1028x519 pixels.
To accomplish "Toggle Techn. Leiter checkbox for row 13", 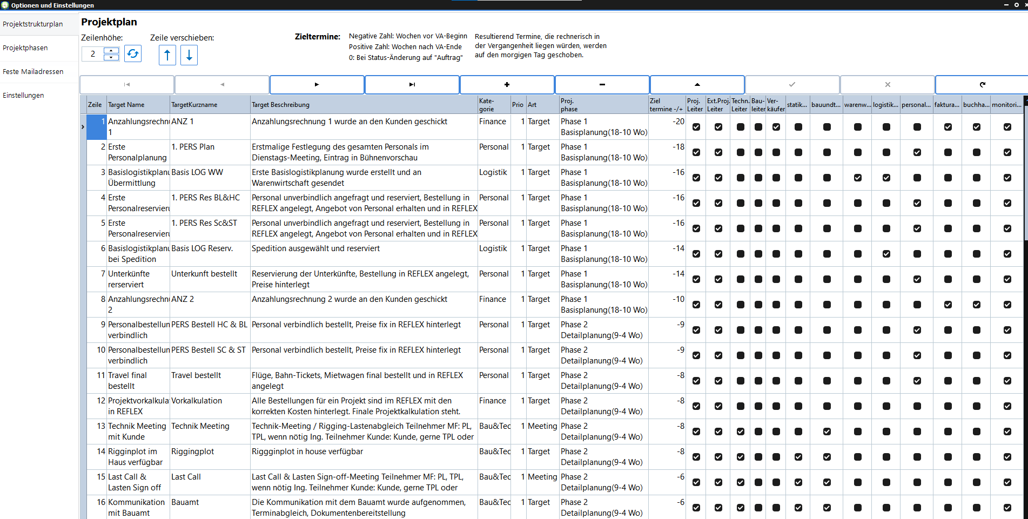I will tap(741, 432).
